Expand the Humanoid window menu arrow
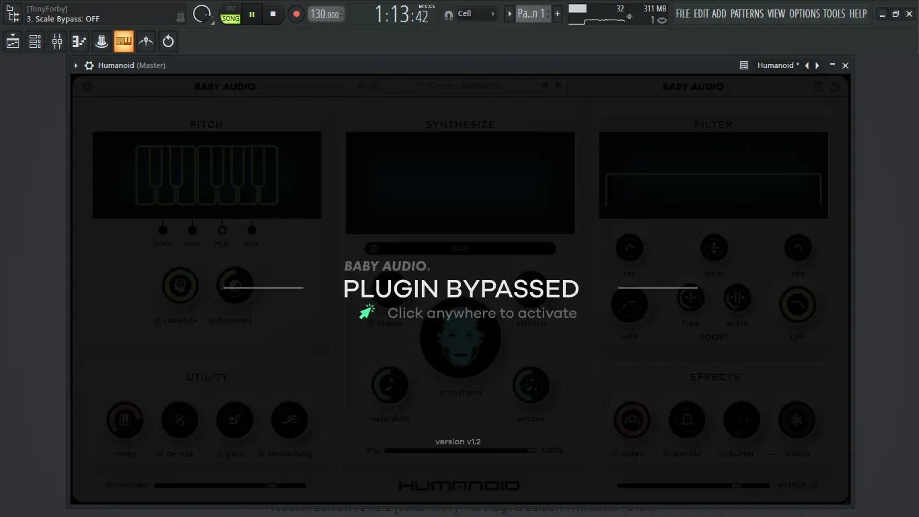The width and height of the screenshot is (919, 517). (x=76, y=65)
